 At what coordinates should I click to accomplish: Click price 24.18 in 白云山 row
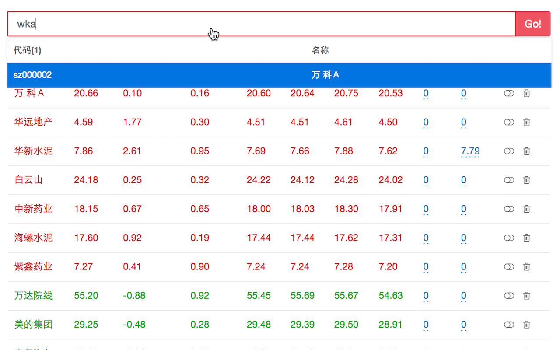pos(86,180)
